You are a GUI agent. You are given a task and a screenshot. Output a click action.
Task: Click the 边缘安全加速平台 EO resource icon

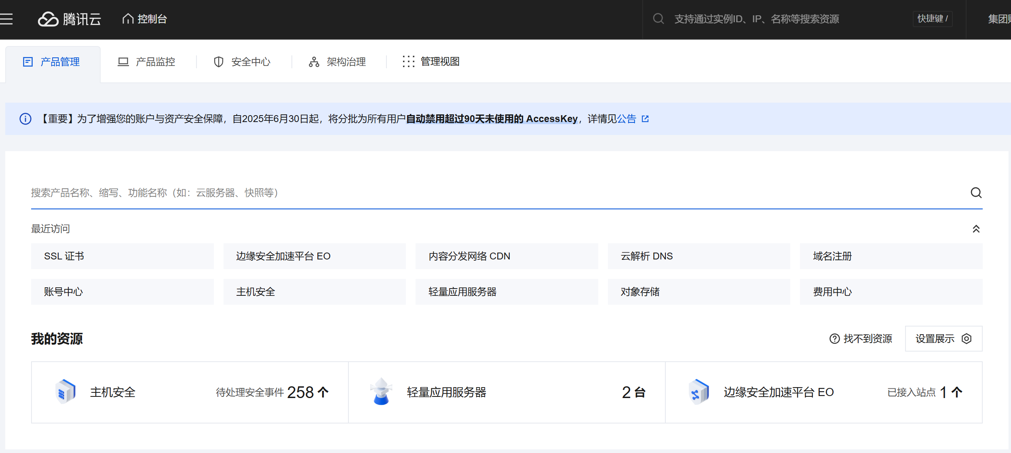pos(699,392)
